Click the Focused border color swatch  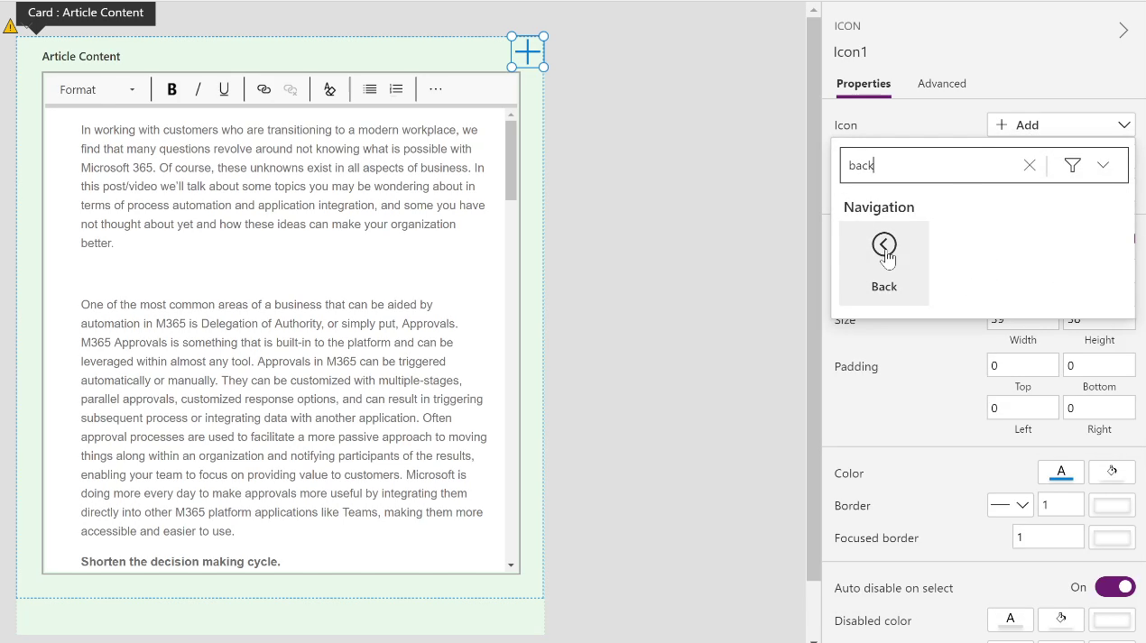1113,537
